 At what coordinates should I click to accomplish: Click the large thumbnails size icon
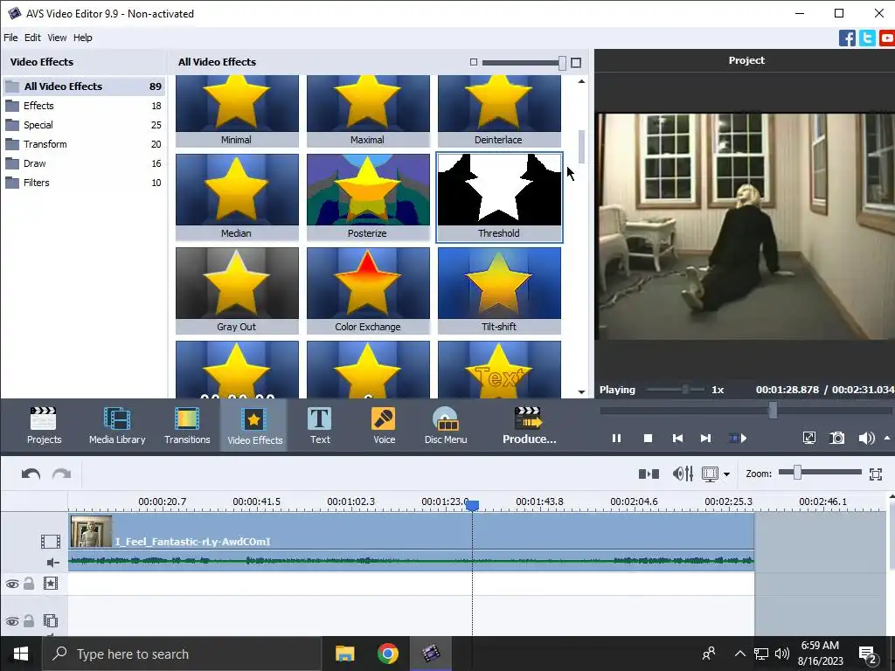click(x=576, y=62)
